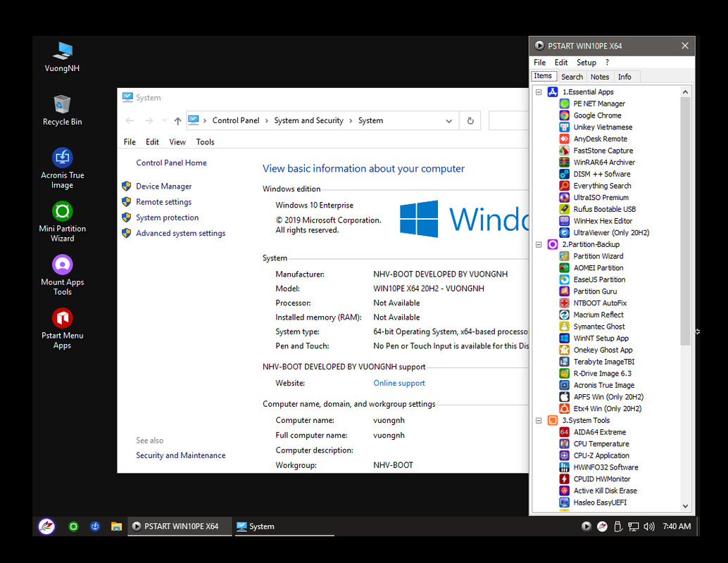Click the search box in System window

point(509,120)
